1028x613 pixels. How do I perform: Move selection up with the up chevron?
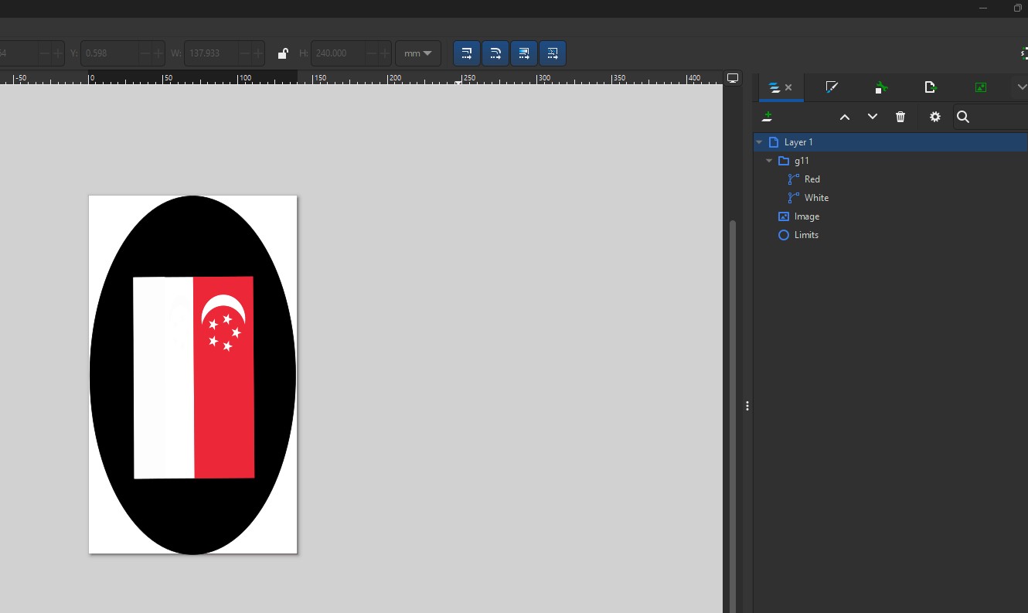845,117
